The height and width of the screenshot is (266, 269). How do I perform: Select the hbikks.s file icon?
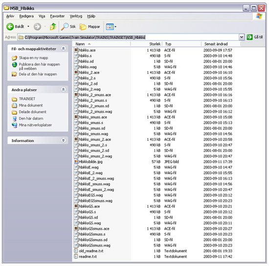(76, 56)
